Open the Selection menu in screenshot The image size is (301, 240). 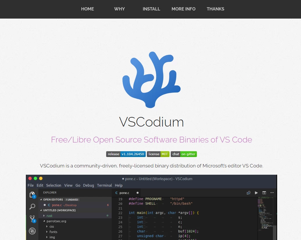tap(54, 185)
